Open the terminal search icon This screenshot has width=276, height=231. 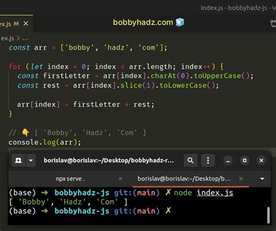[190, 160]
